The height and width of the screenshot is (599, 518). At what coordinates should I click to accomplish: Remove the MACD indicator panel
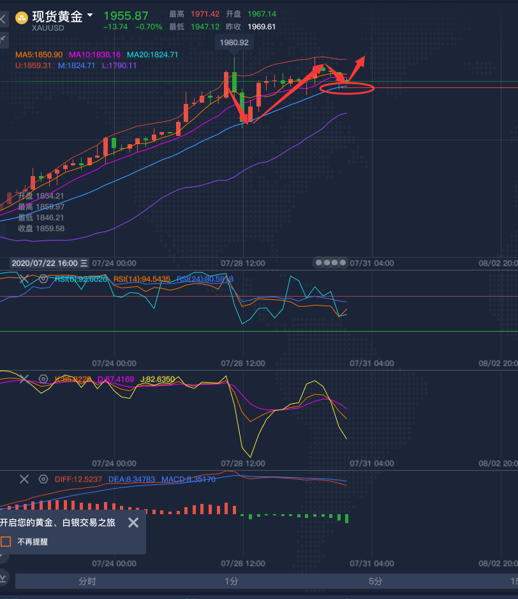click(x=24, y=478)
